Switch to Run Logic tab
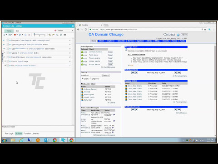 click(9, 133)
